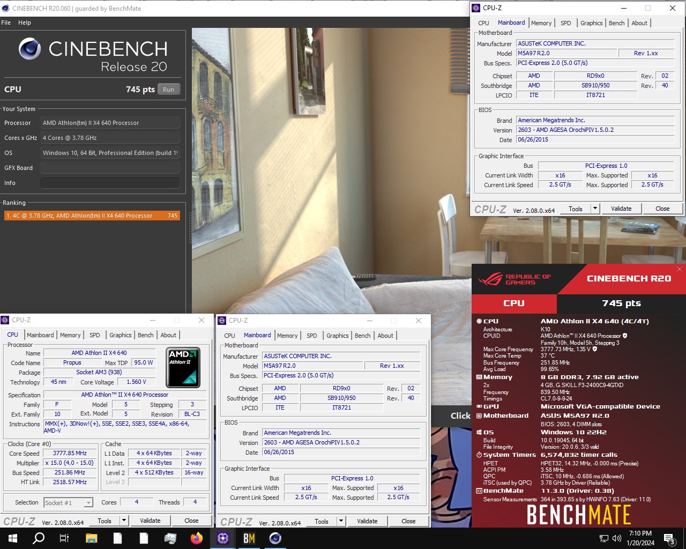This screenshot has height=549, width=686.
Task: Open the CPU tab in top-right CPU-Z window
Action: click(483, 23)
